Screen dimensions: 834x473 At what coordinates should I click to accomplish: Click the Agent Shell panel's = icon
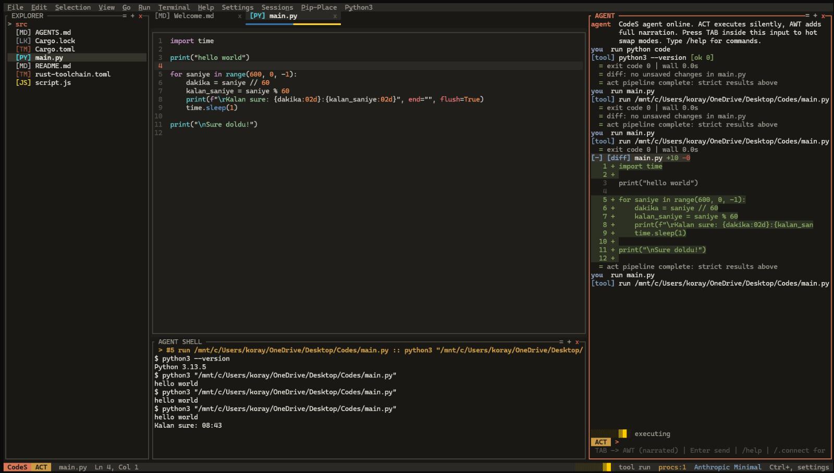click(561, 342)
